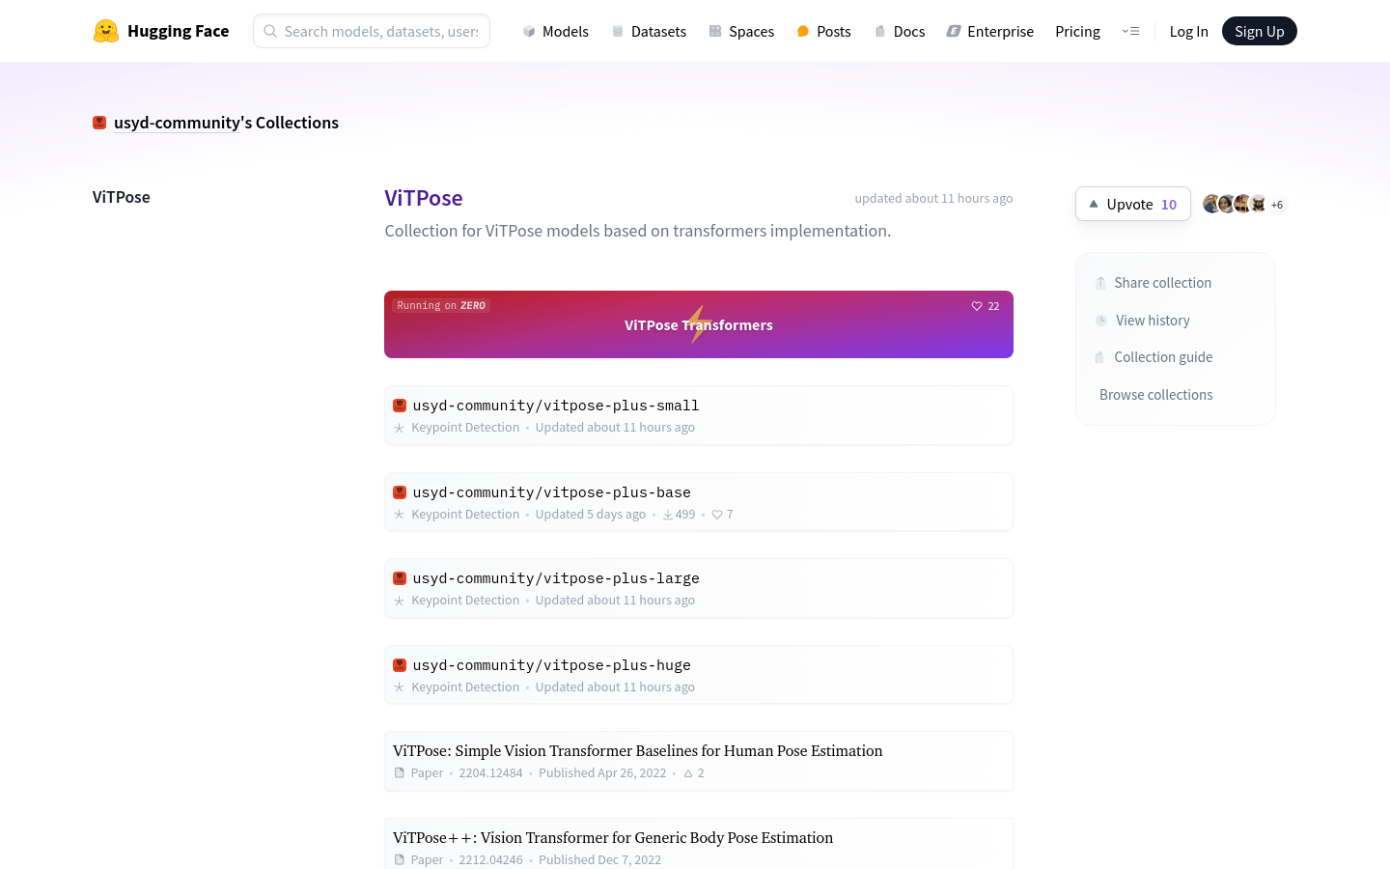This screenshot has width=1390, height=869.
Task: Click the 'Running on ZERO' badge
Action: click(441, 305)
